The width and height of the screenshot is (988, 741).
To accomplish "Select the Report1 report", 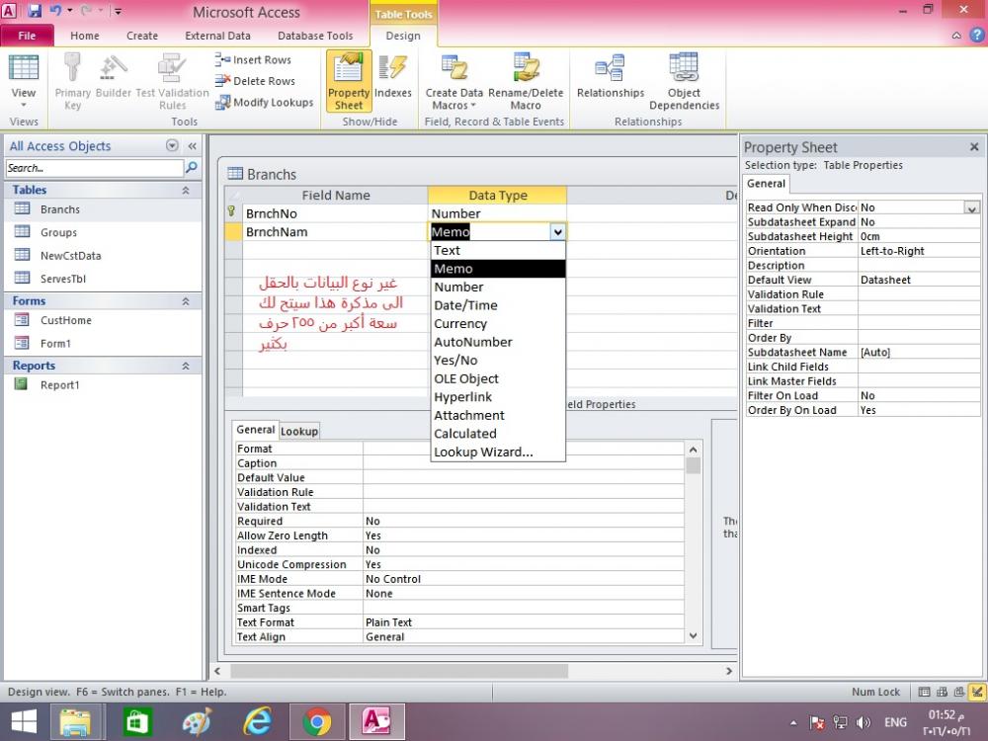I will pos(103,385).
